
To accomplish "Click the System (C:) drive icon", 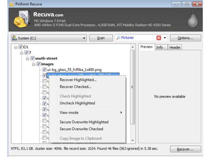I will click(14, 38).
